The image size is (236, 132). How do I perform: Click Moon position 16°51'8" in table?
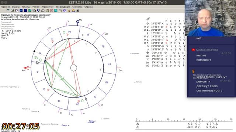pos(156,27)
